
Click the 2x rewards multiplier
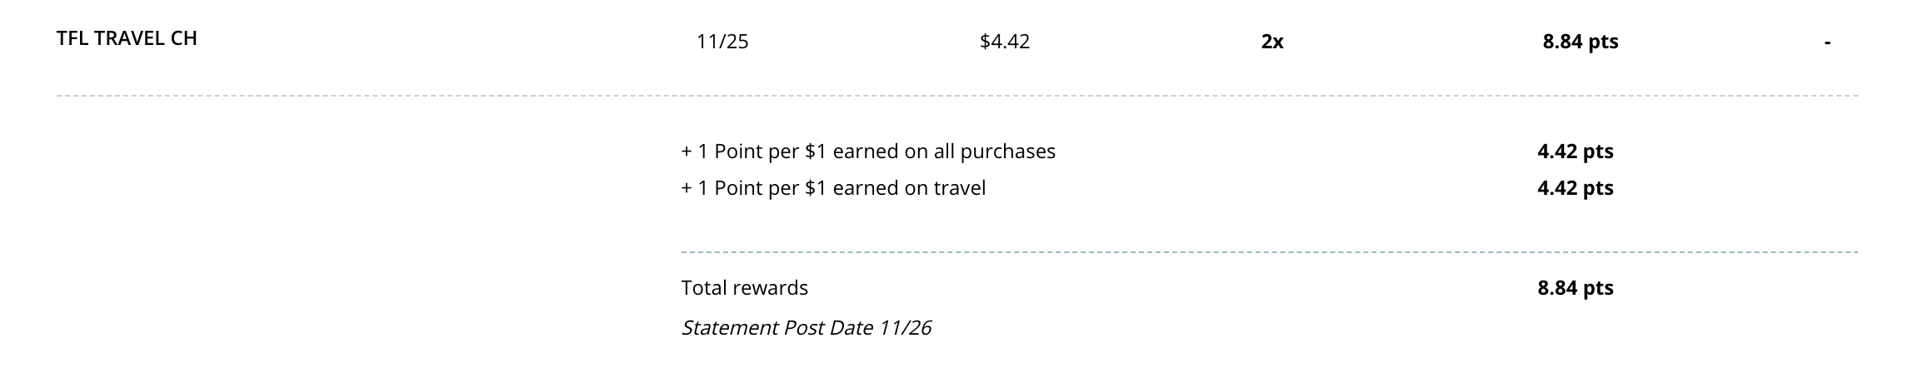tap(1272, 42)
